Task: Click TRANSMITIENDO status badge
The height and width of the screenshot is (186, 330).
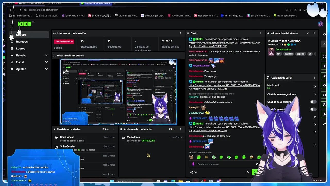Action: 64,42
